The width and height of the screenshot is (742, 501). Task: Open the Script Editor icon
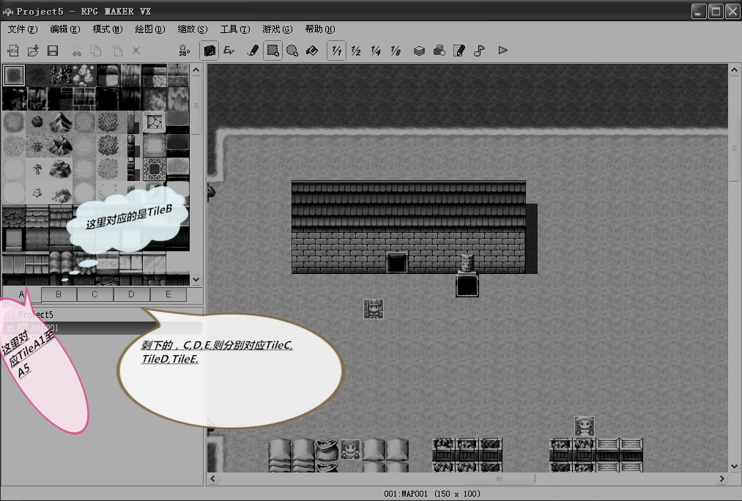tap(459, 51)
